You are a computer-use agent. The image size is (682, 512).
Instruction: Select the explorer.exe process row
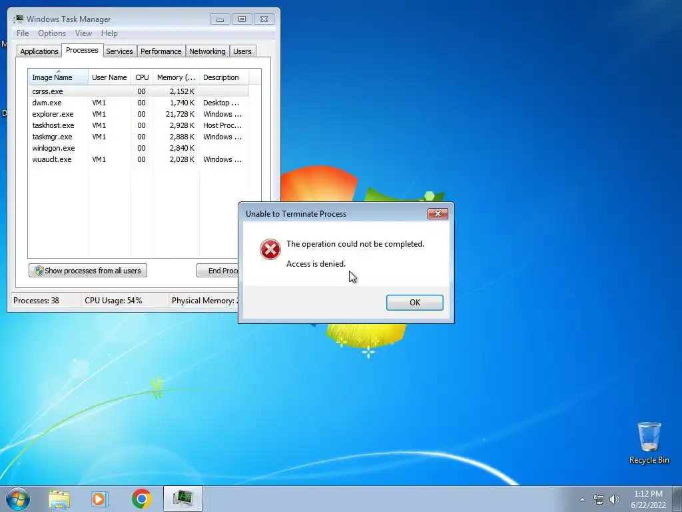139,114
